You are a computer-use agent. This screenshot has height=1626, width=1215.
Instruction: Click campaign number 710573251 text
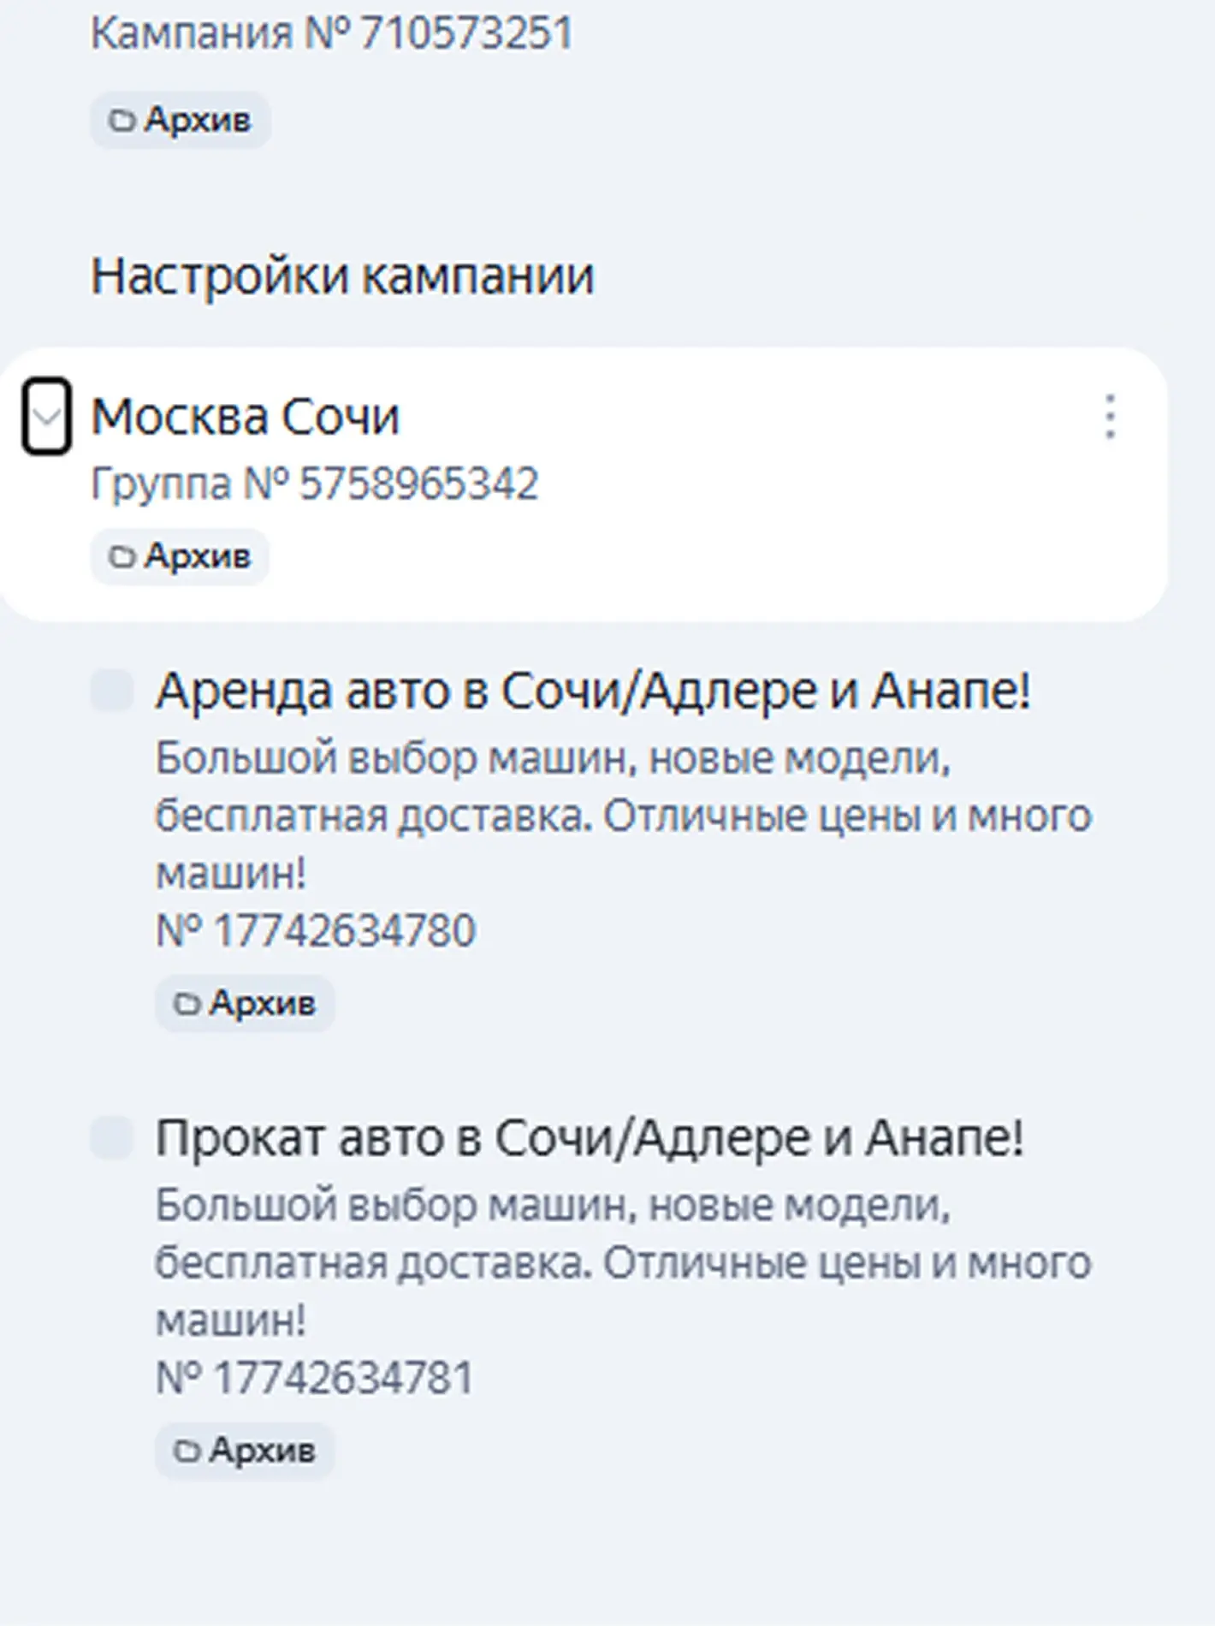(332, 34)
